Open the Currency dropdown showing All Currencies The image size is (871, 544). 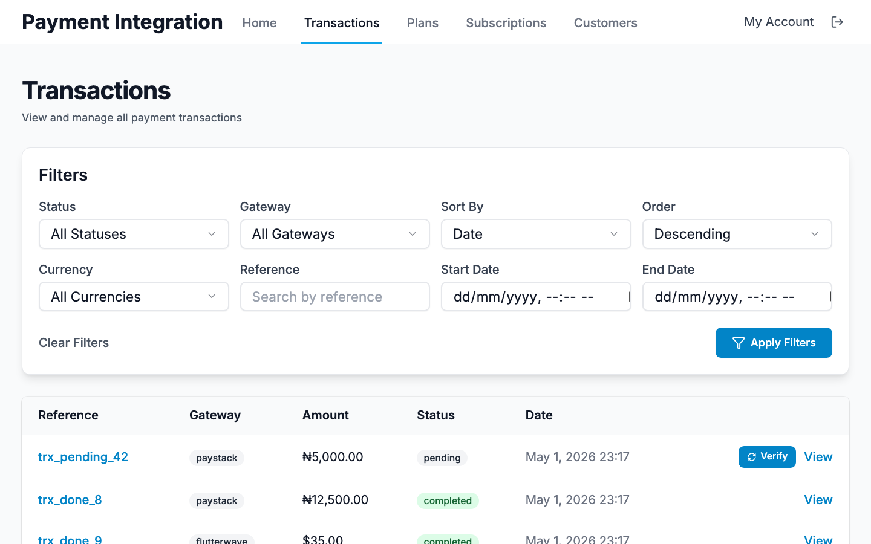(134, 297)
